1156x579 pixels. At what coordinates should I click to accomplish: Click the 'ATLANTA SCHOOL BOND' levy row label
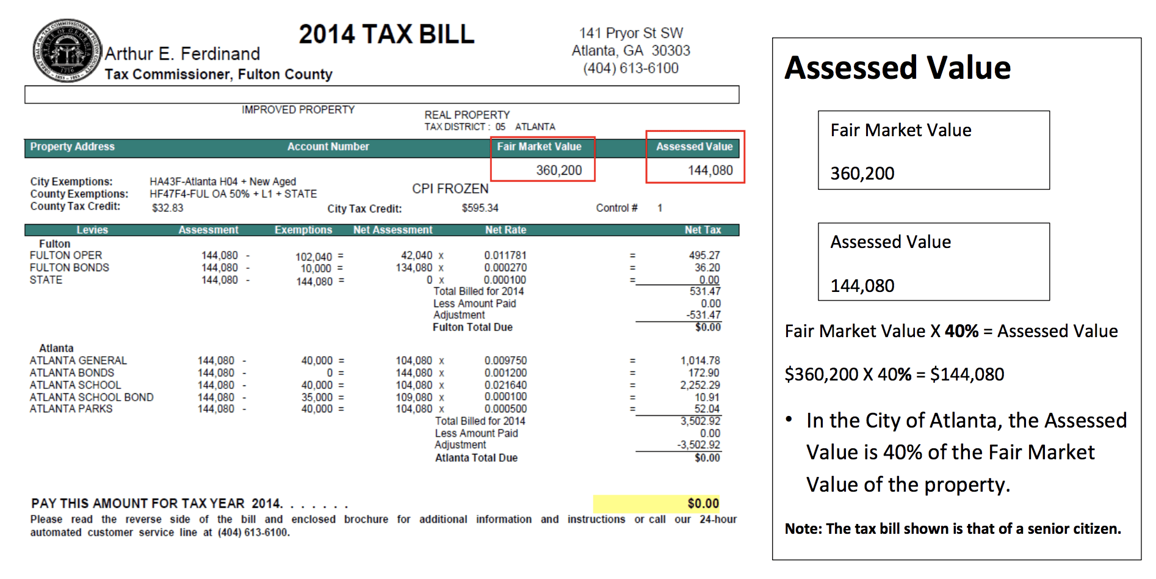(92, 397)
